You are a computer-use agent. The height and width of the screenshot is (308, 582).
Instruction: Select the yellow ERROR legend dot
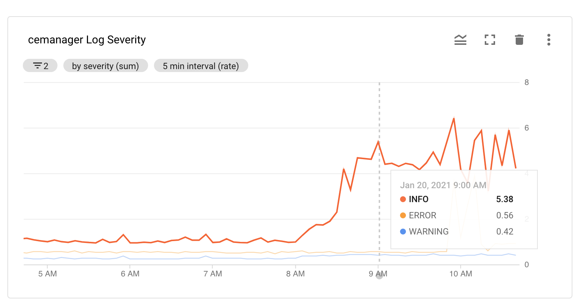click(403, 215)
